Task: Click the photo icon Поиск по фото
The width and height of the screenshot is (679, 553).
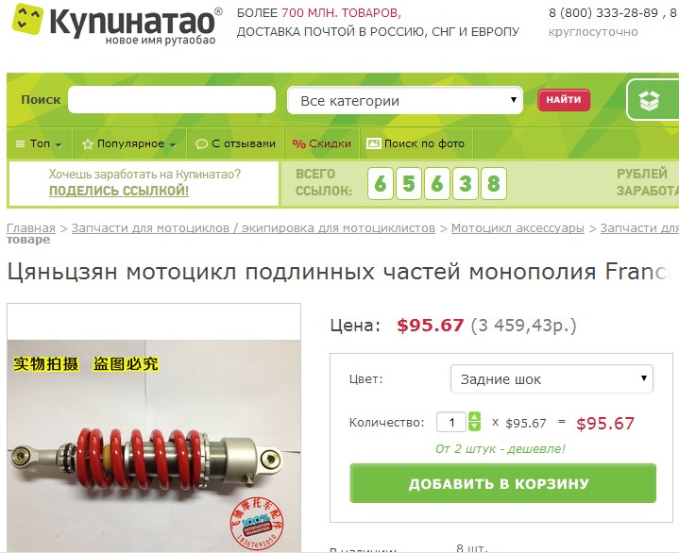Action: click(373, 143)
